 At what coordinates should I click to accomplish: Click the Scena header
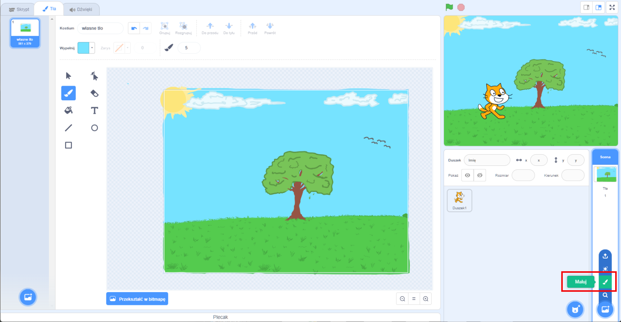coord(605,157)
